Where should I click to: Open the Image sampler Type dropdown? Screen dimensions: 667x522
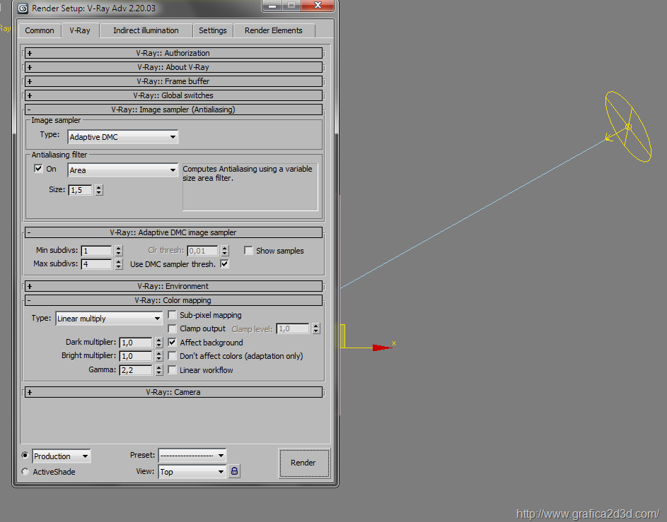(x=122, y=137)
